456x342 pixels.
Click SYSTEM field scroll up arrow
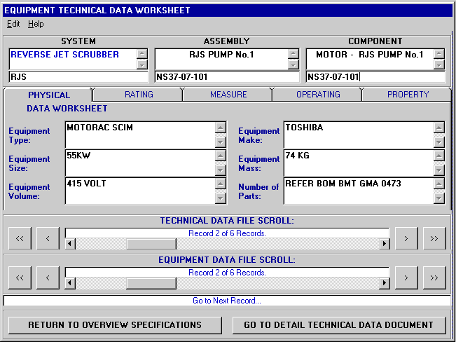[x=142, y=53]
